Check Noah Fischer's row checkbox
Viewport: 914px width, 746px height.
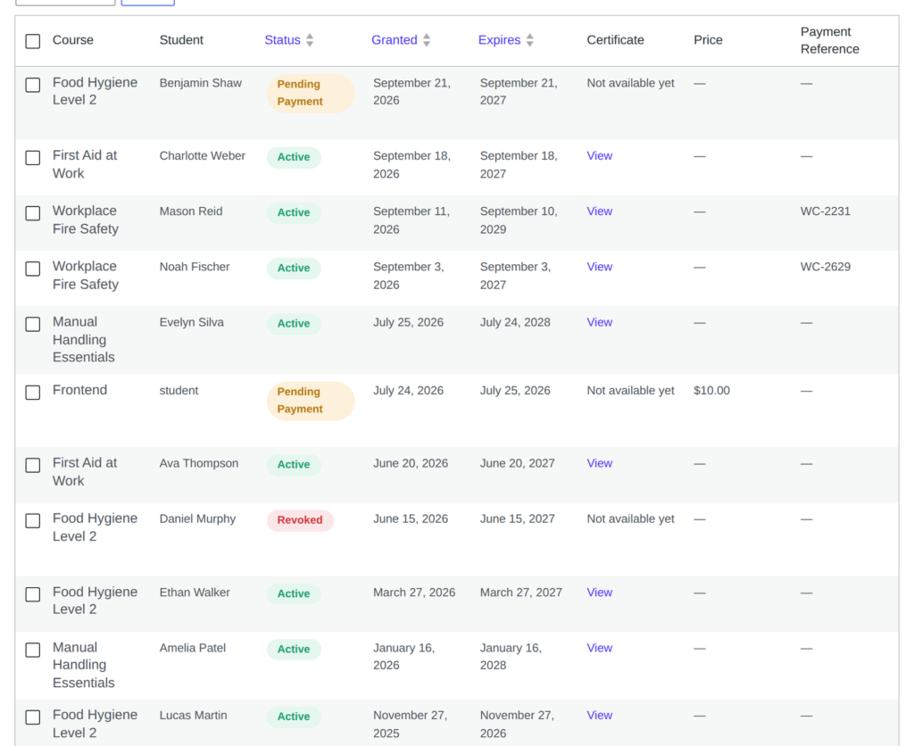(33, 269)
